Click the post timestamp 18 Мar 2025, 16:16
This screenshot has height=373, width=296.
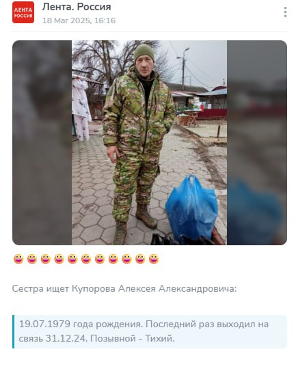tap(79, 20)
